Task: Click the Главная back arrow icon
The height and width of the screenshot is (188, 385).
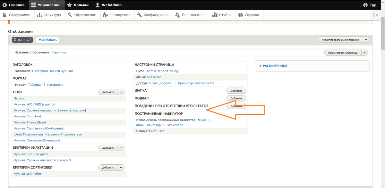Action: click(5, 5)
